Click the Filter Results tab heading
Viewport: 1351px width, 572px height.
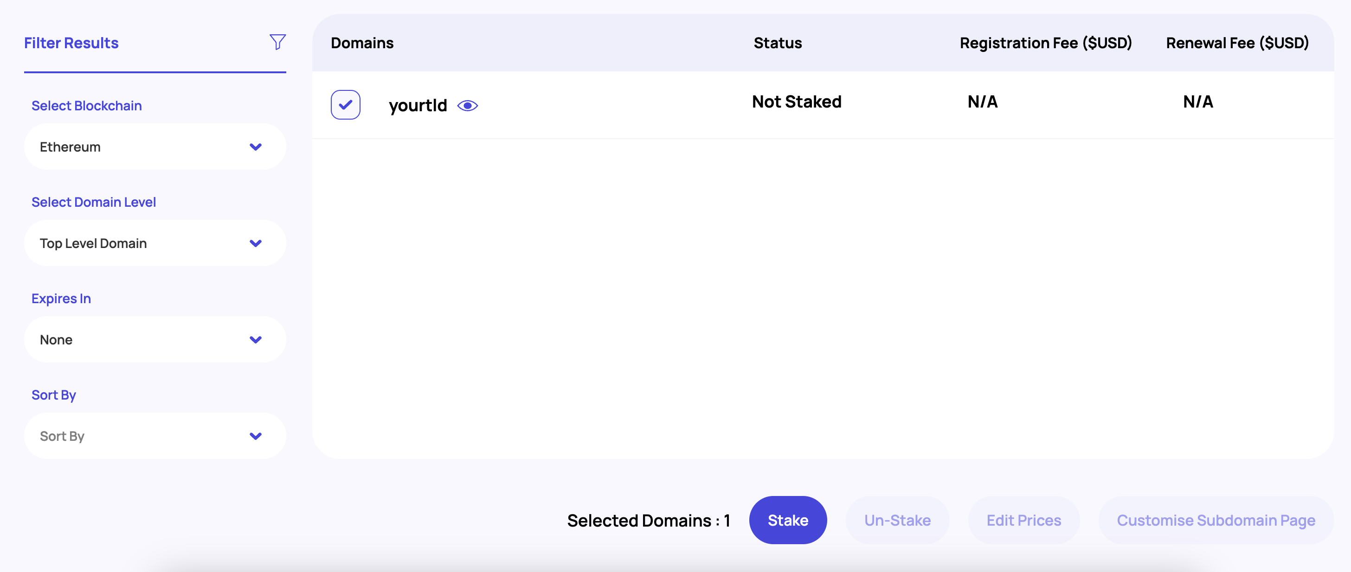(71, 43)
